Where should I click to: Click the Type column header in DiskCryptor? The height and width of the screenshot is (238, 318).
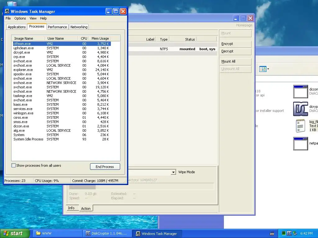(x=163, y=39)
